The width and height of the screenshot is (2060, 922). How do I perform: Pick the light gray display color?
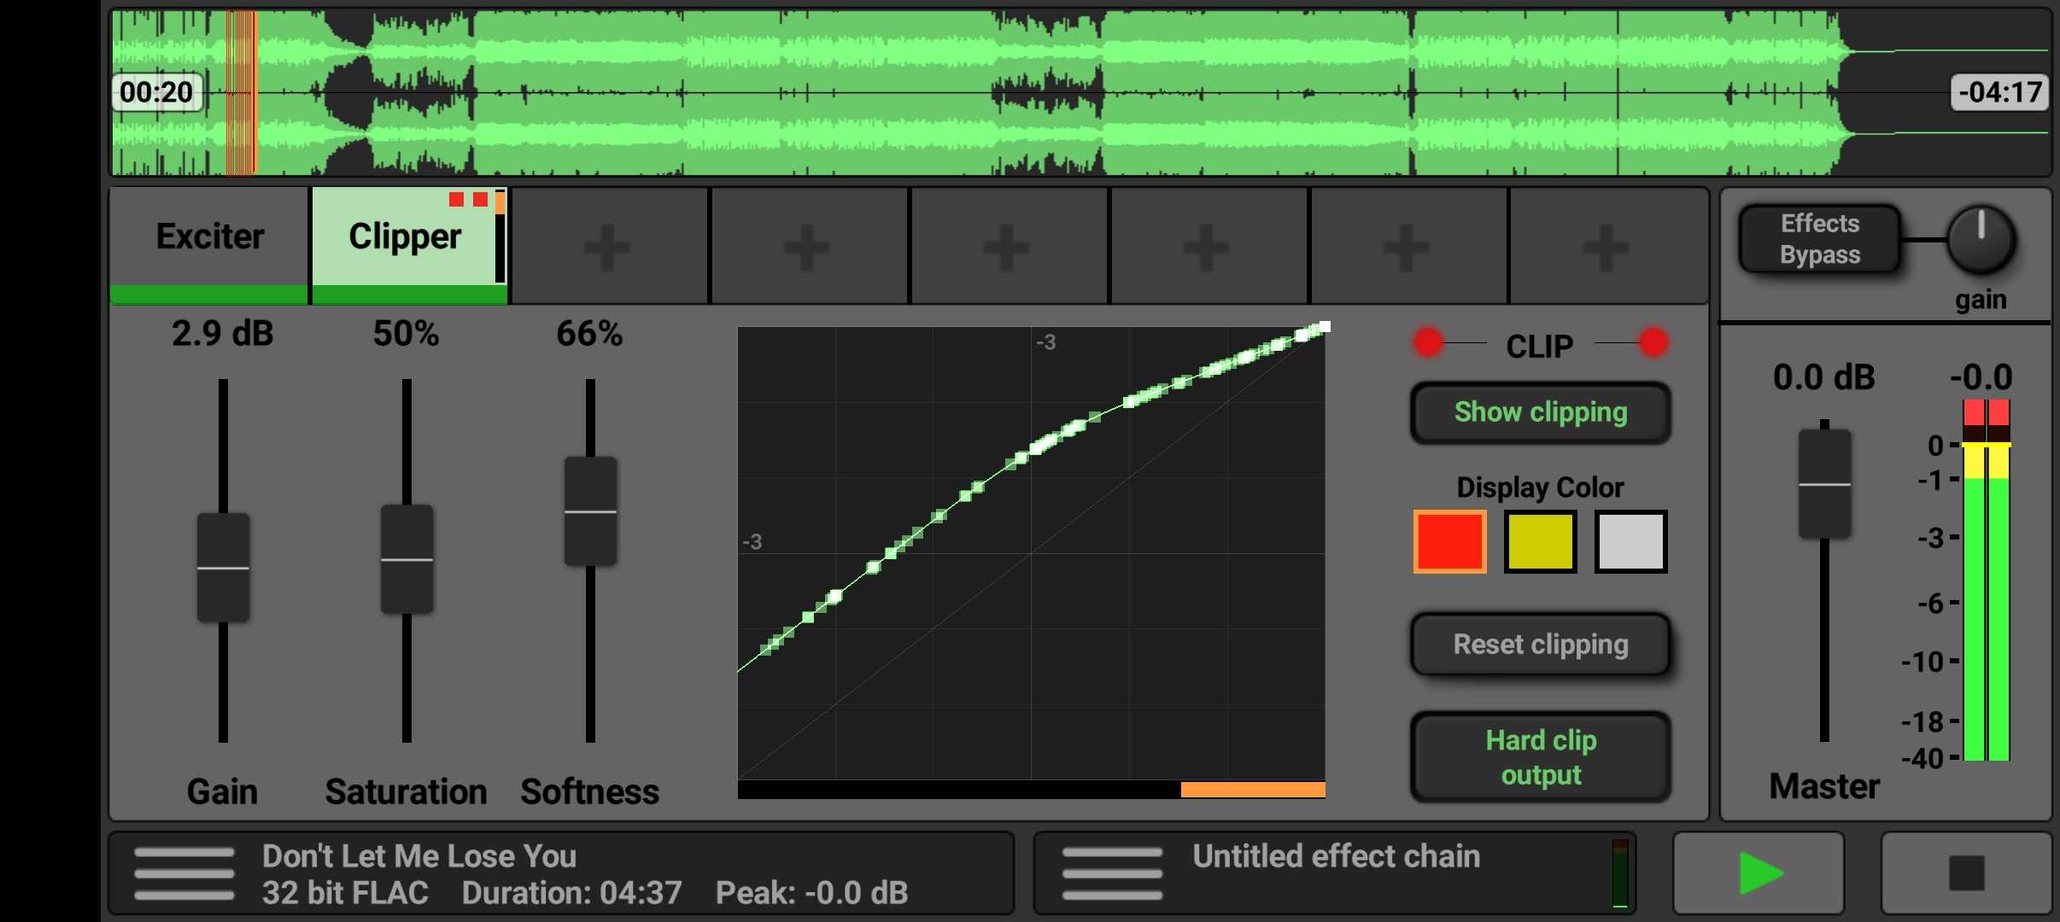[x=1630, y=541]
